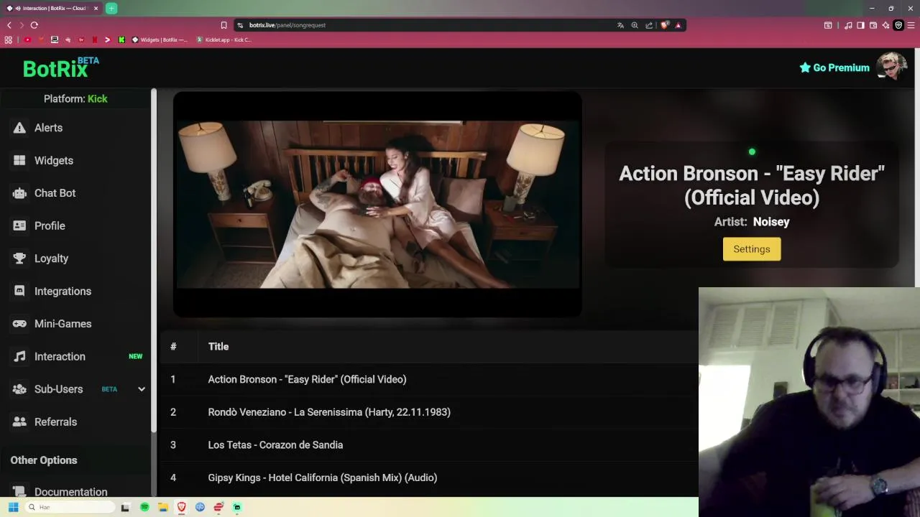Expand the Sub-Users submenu arrow
The width and height of the screenshot is (920, 517).
coord(142,389)
